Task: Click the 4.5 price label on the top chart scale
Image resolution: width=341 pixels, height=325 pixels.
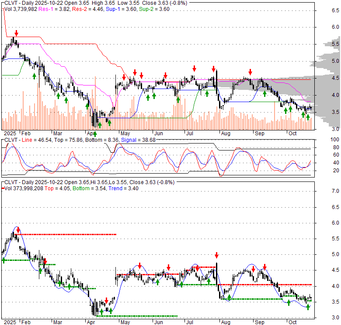Action: (335, 78)
